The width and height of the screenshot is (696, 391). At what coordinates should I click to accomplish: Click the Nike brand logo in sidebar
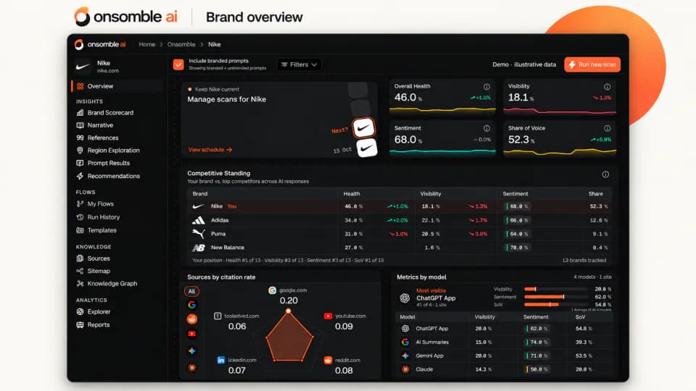coord(83,67)
